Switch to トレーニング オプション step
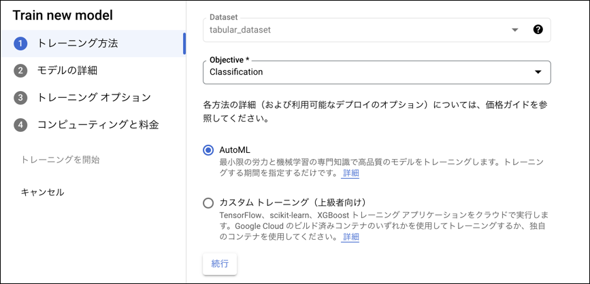This screenshot has width=590, height=284. coord(94,98)
